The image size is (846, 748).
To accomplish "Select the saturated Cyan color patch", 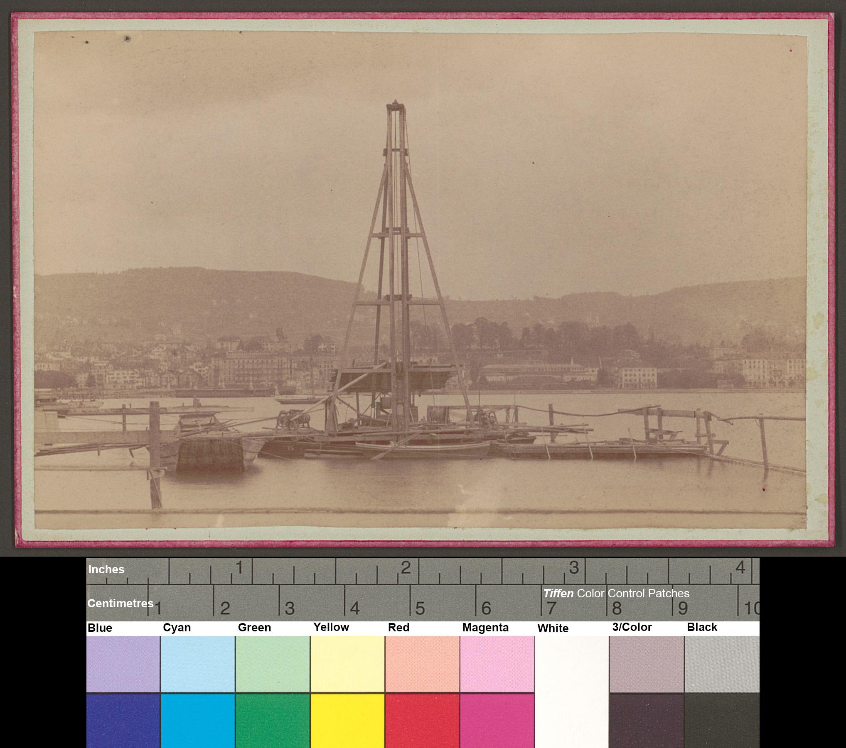I will 198,721.
